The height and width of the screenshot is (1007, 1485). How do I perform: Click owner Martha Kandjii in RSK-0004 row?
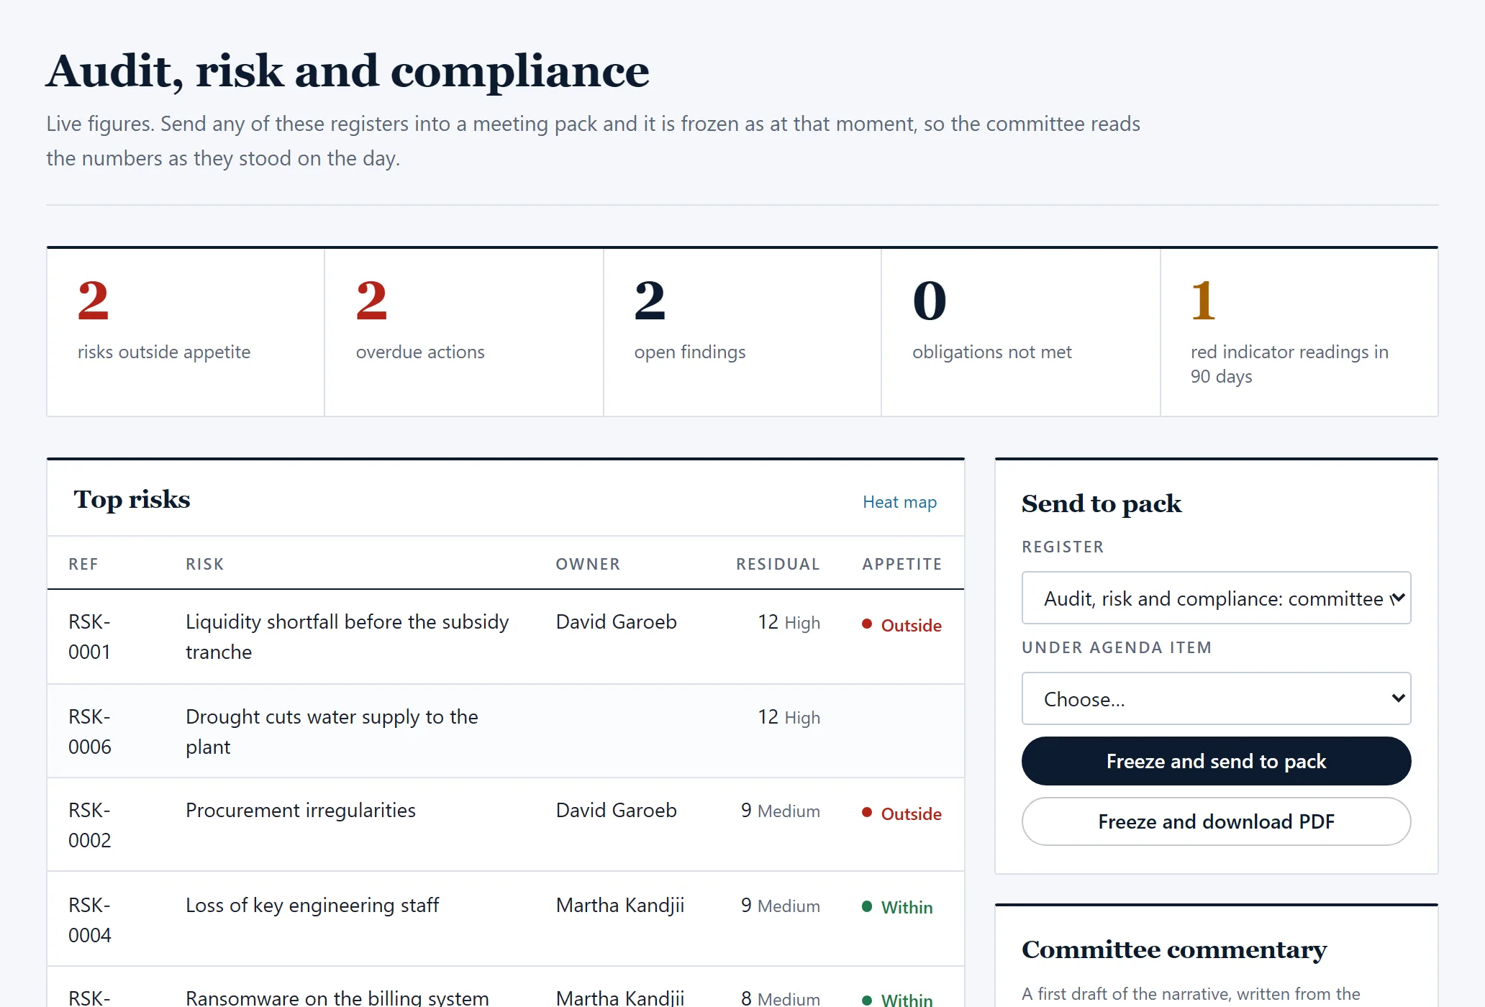(x=620, y=906)
